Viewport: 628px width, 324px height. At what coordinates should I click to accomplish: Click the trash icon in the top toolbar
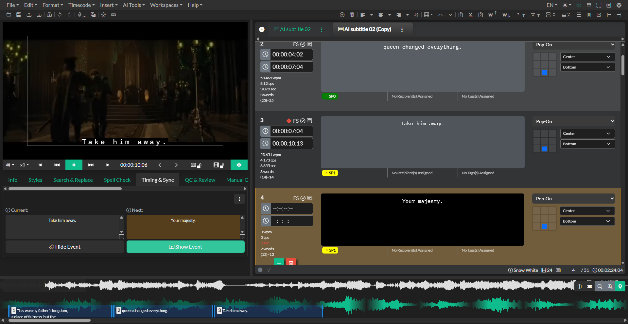click(352, 15)
